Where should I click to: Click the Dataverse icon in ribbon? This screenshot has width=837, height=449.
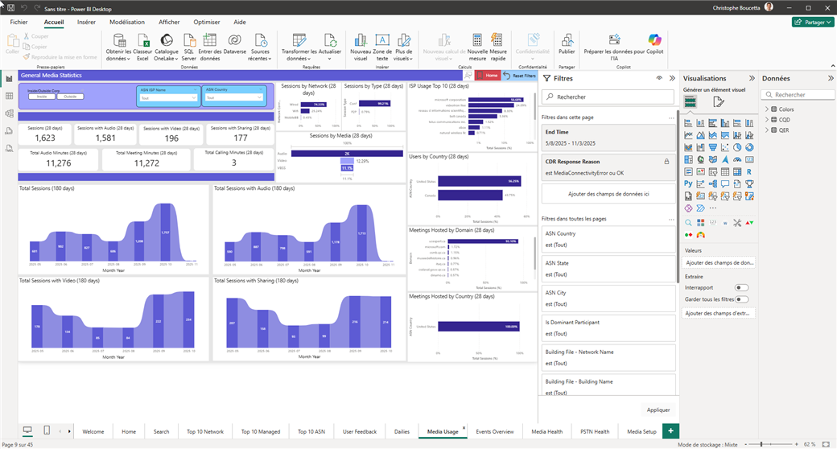coord(235,47)
